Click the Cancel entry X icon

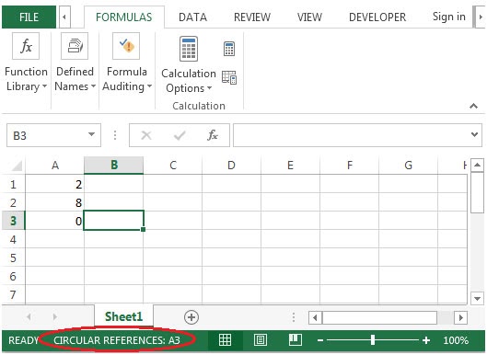point(146,135)
